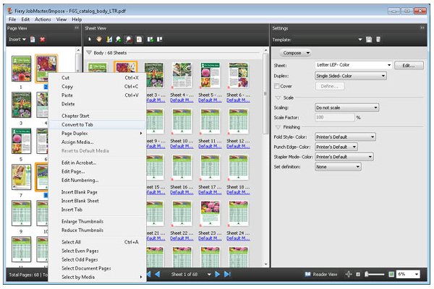434x289 pixels.
Task: Click the Edit... button beside Sheet
Action: click(x=408, y=65)
